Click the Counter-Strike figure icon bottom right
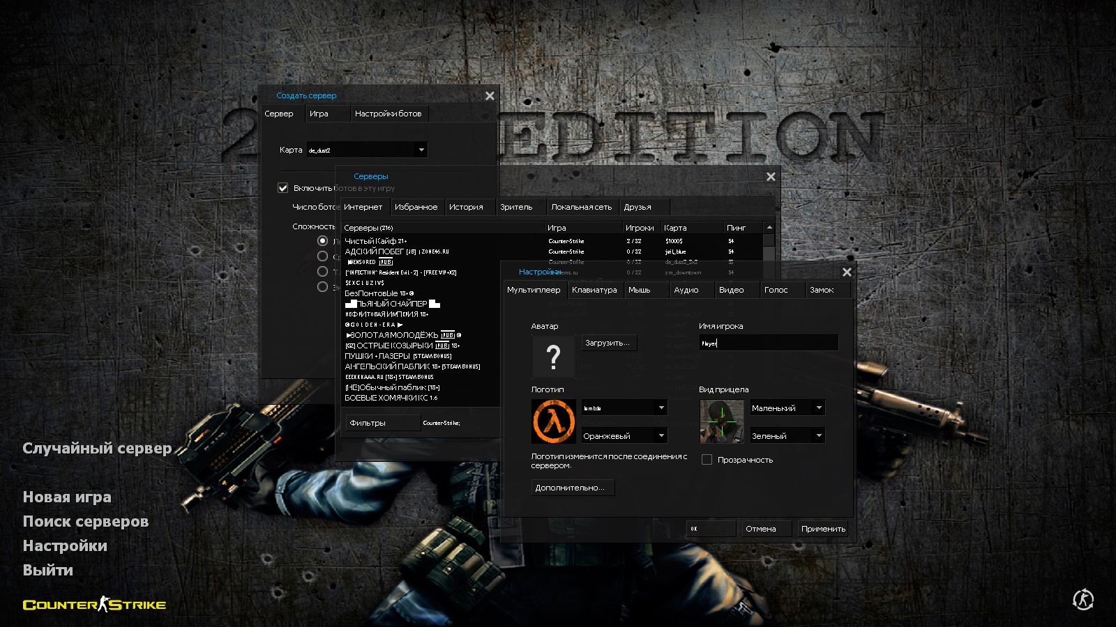1116x627 pixels. [x=1083, y=599]
